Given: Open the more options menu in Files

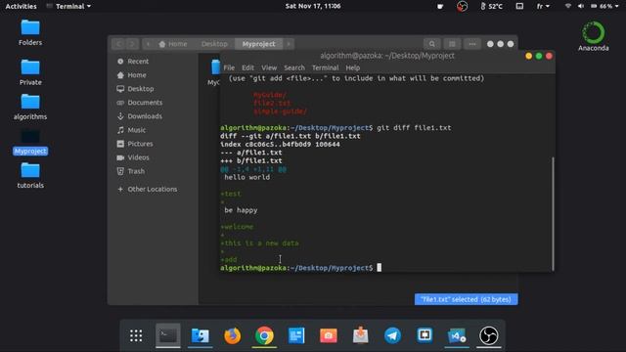Looking at the screenshot, I should (471, 44).
